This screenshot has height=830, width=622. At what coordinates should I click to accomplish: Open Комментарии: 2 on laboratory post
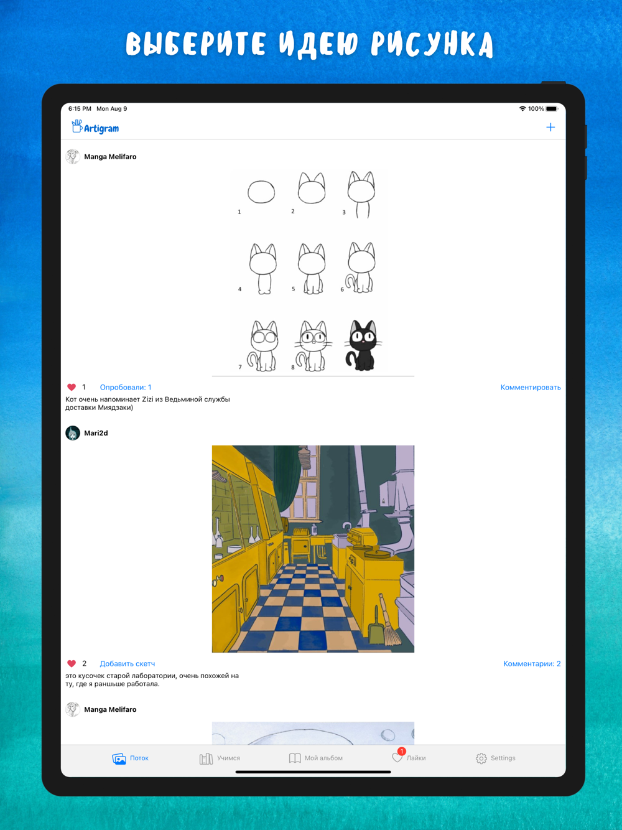pyautogui.click(x=532, y=663)
